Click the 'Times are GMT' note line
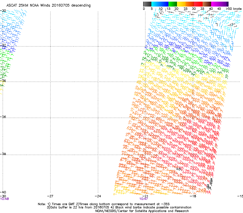Screen dimensions: 243x213 click(x=104, y=204)
